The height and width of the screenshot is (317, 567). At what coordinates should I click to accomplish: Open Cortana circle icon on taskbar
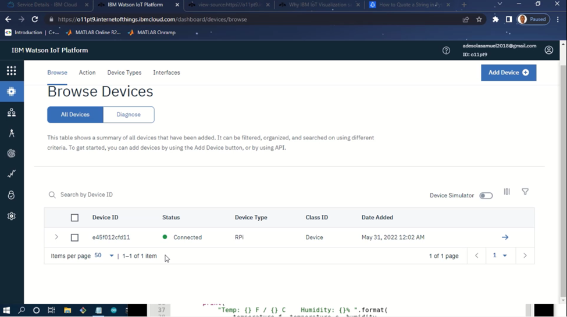coord(36,310)
